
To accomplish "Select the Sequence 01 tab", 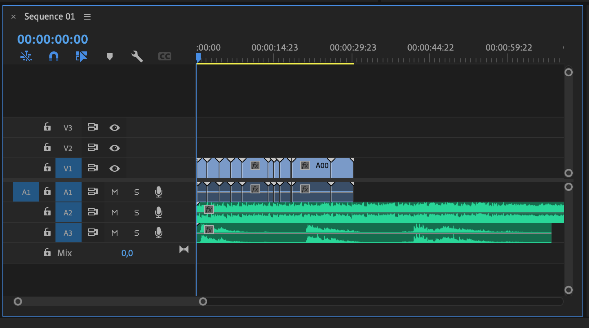I will click(49, 17).
